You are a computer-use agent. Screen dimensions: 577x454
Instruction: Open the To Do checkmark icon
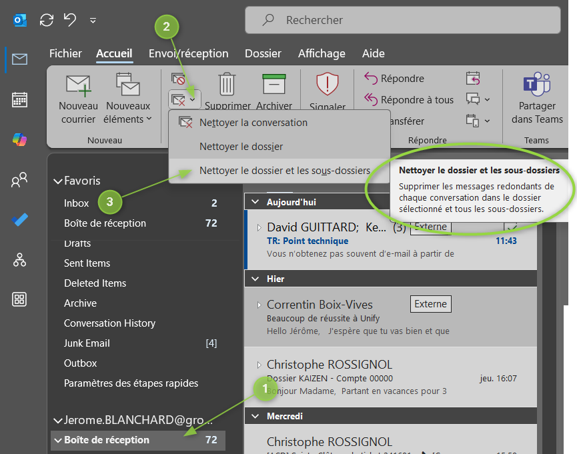(x=19, y=220)
